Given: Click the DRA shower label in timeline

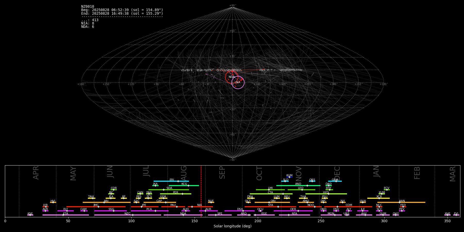Looking at the screenshot, I should [250, 197].
